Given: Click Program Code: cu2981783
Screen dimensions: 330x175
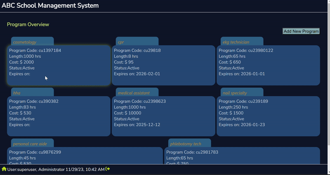Looking at the screenshot, I should [x=192, y=152].
